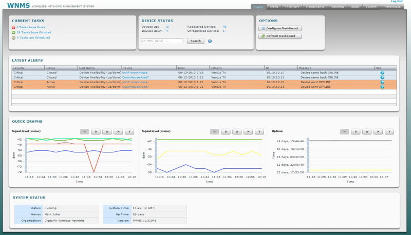This screenshot has width=411, height=235.
Task: Sort alerts by Network column header
Action: coord(216,68)
